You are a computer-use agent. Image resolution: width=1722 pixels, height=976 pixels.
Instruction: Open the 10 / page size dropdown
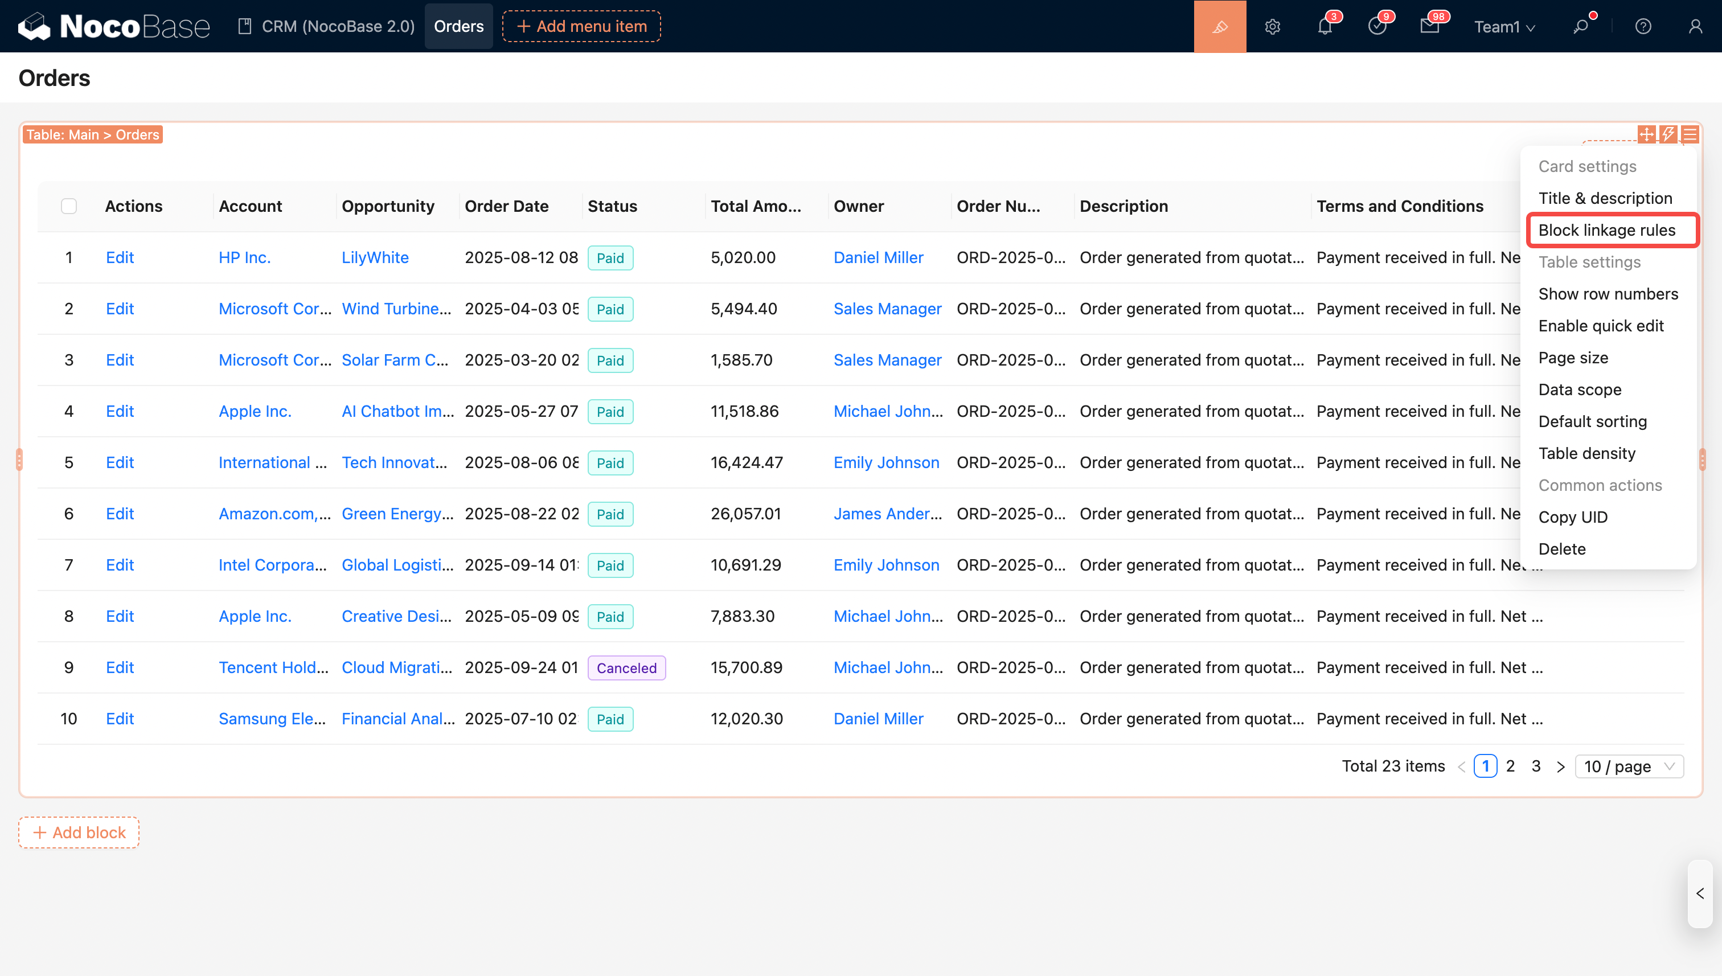[1629, 766]
